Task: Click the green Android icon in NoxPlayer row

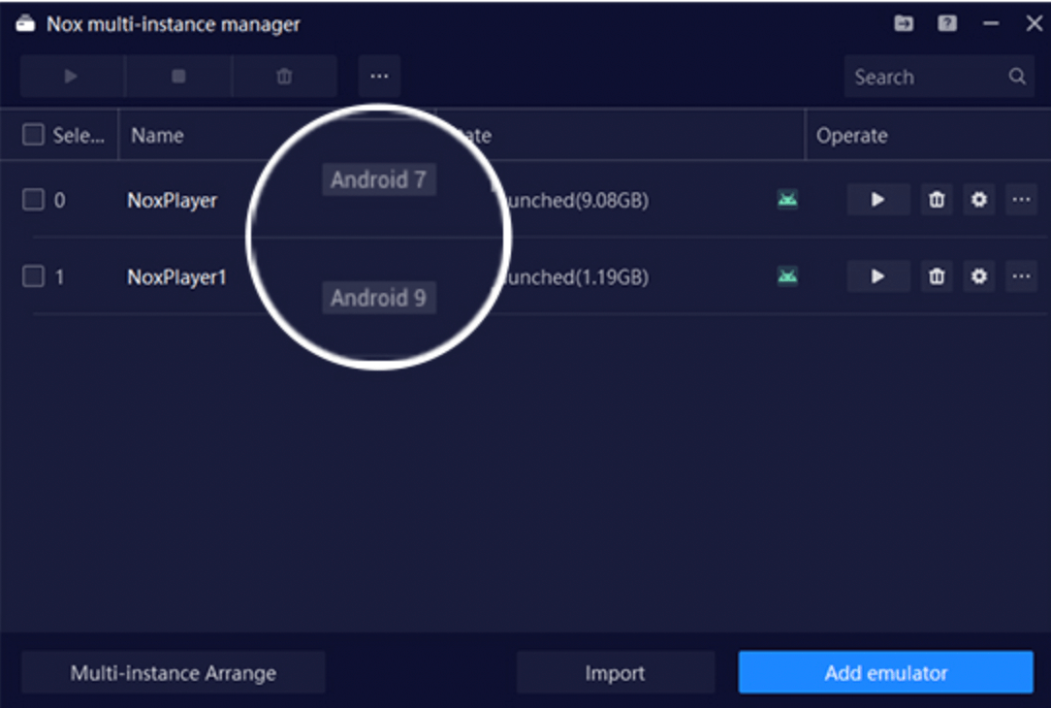Action: [x=787, y=199]
